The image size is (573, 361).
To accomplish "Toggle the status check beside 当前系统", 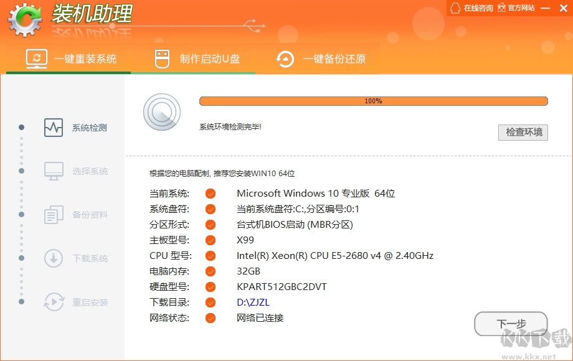I will (210, 194).
